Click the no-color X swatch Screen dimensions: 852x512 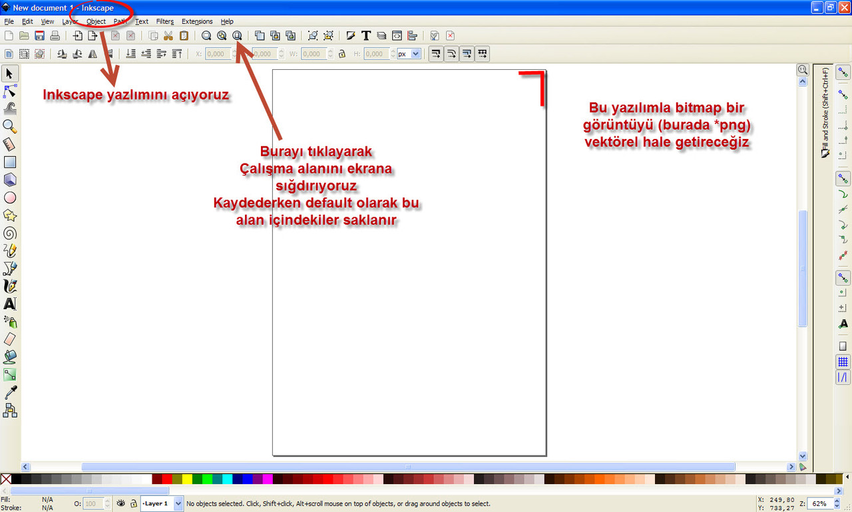tap(5, 479)
